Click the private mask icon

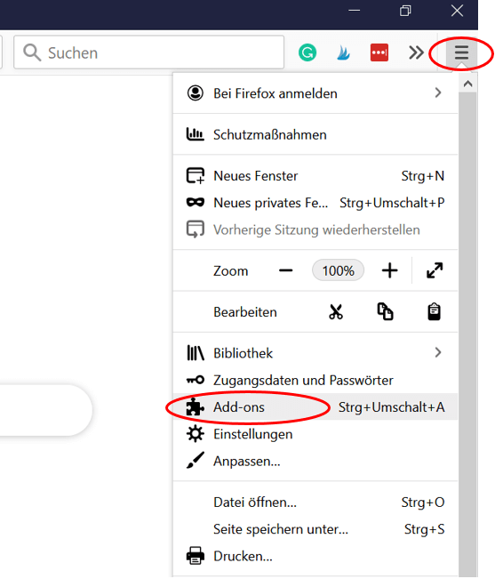click(196, 203)
